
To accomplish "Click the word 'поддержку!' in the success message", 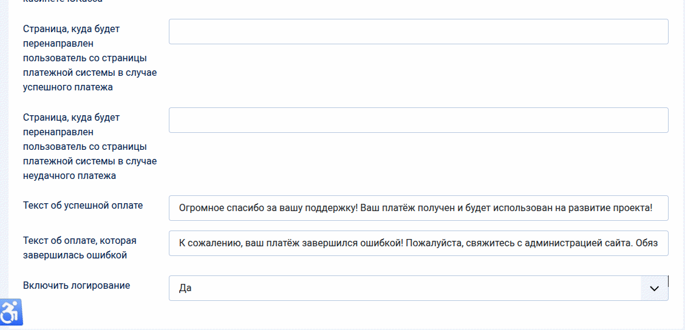I will pos(325,208).
